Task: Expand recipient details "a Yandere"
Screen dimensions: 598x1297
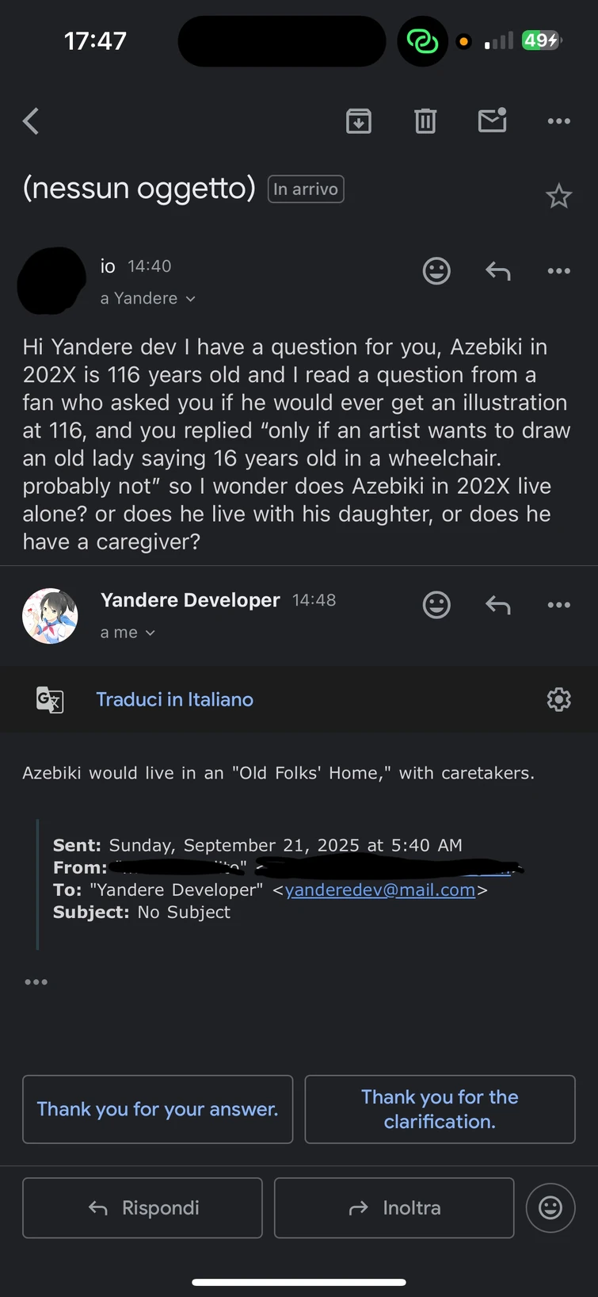Action: (x=148, y=299)
